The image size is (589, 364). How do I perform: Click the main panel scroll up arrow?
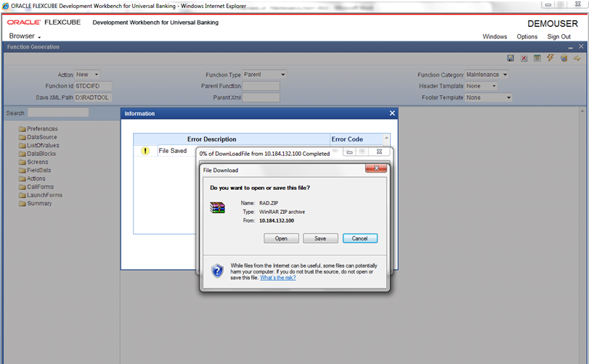point(582,112)
